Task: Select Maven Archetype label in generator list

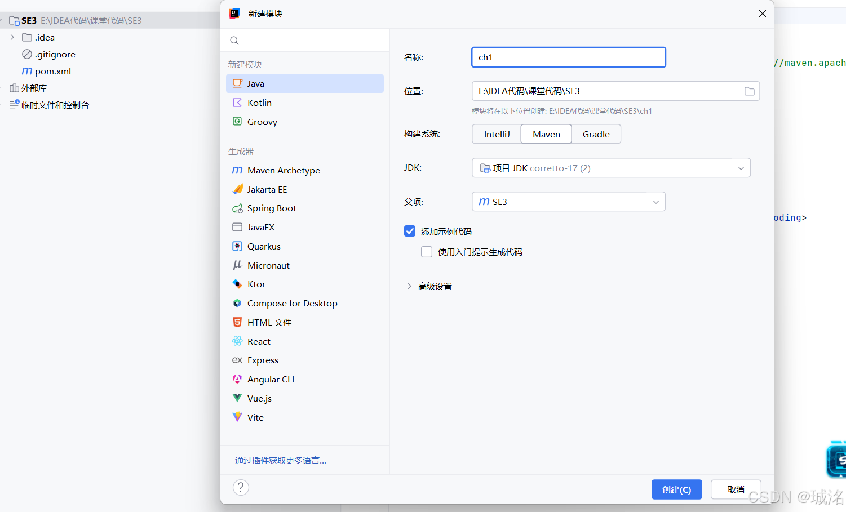Action: pos(284,170)
